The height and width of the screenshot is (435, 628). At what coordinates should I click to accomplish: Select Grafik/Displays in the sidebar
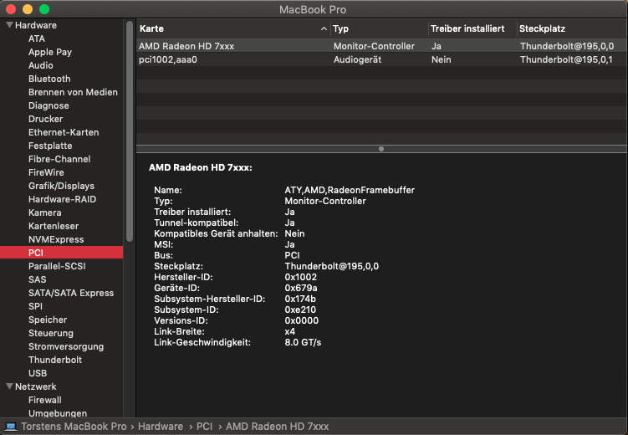point(61,186)
